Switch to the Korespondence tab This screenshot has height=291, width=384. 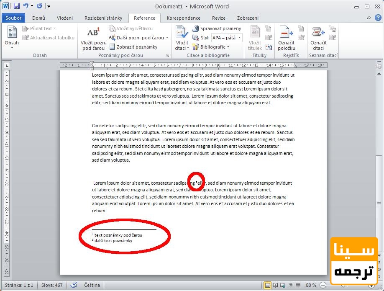[x=184, y=18]
